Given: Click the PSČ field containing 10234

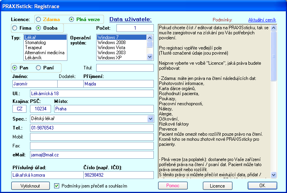Looking at the screenshot, I should tap(40, 109).
